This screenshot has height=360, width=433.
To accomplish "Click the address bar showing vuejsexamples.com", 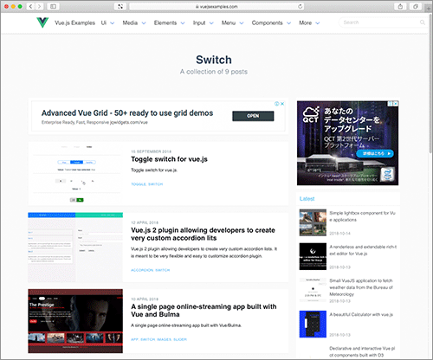I will 216,6.
